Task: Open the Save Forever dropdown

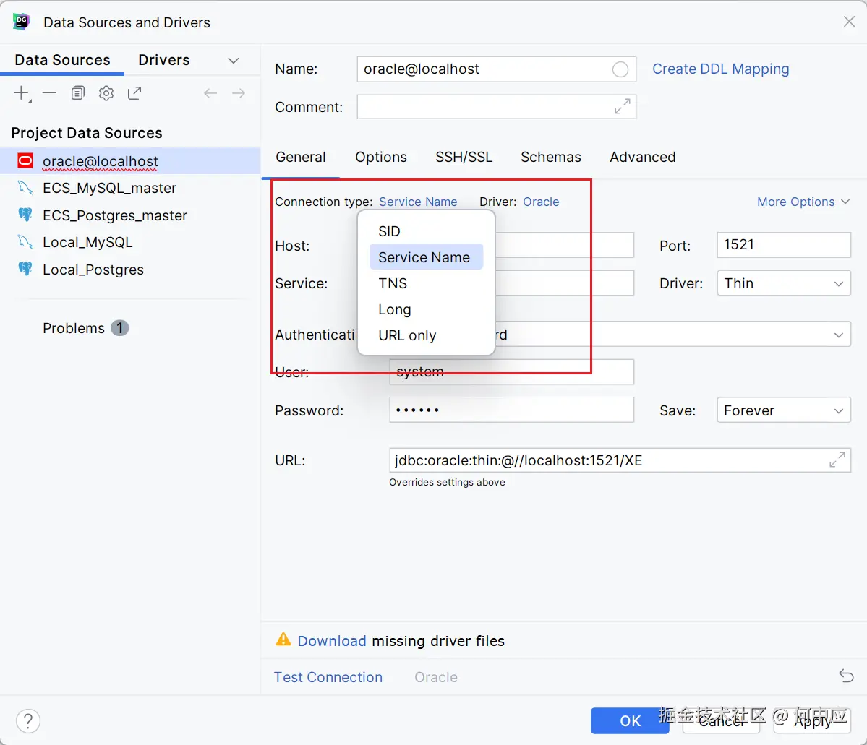Action: coord(783,410)
